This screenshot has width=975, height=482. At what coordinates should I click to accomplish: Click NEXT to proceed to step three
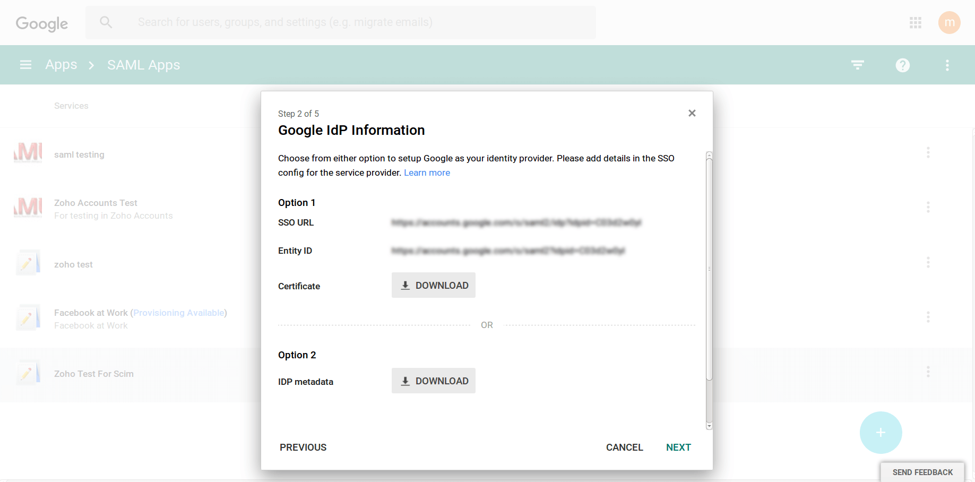coord(678,447)
